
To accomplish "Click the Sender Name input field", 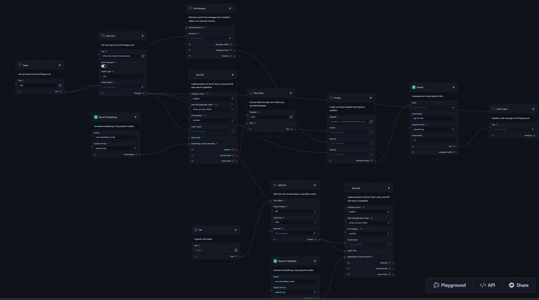I will 122,87.
